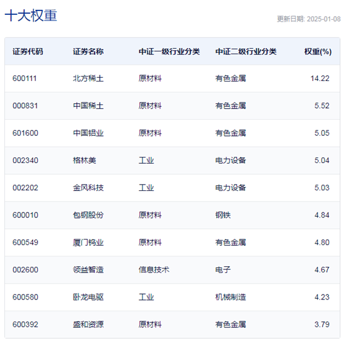Viewport: 342px width, 344px height.
Task: Click the 中证一级行业分类 column header
Action: 169,52
